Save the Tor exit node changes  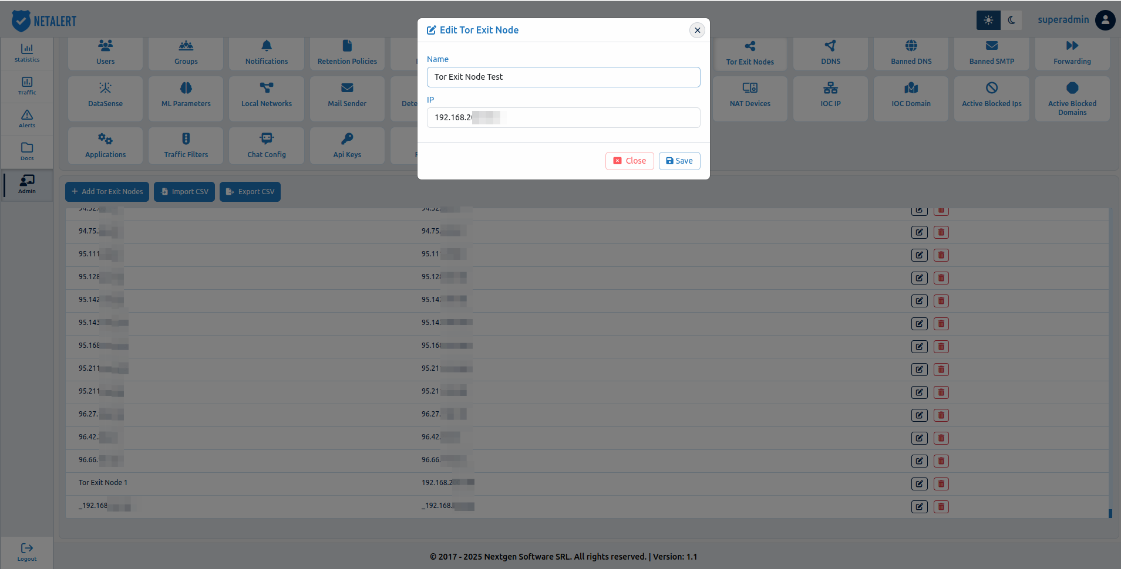[x=679, y=161]
